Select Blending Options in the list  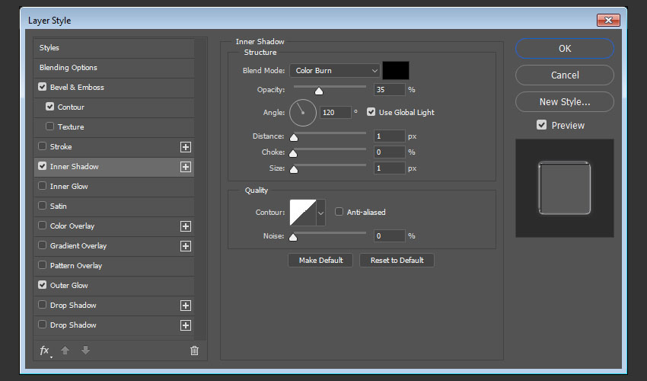click(69, 68)
